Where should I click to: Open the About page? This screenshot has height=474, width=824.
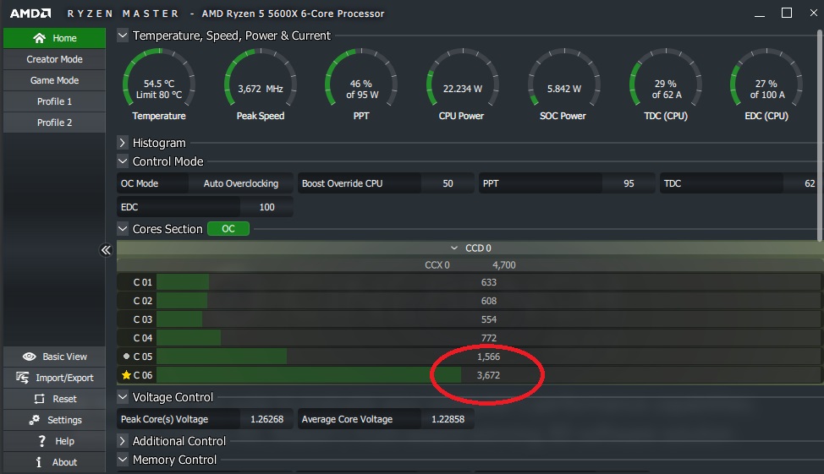click(55, 462)
